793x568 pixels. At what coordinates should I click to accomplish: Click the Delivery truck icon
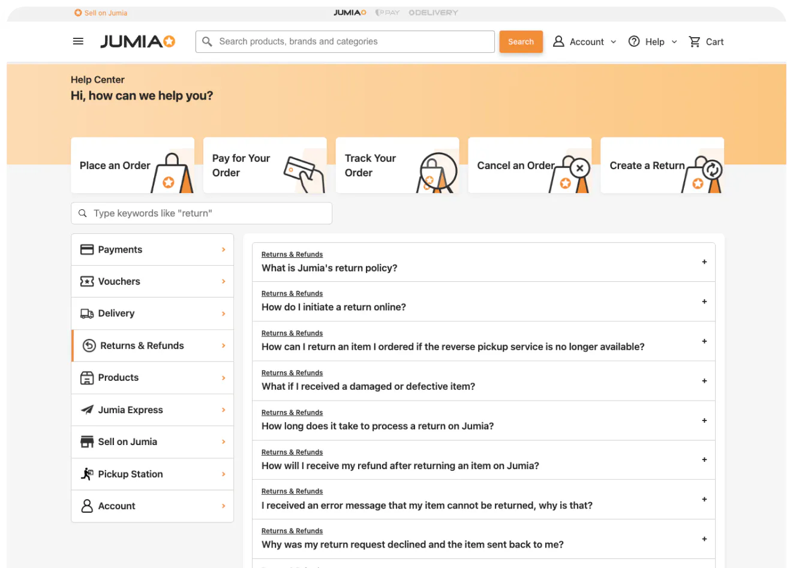[x=87, y=314]
